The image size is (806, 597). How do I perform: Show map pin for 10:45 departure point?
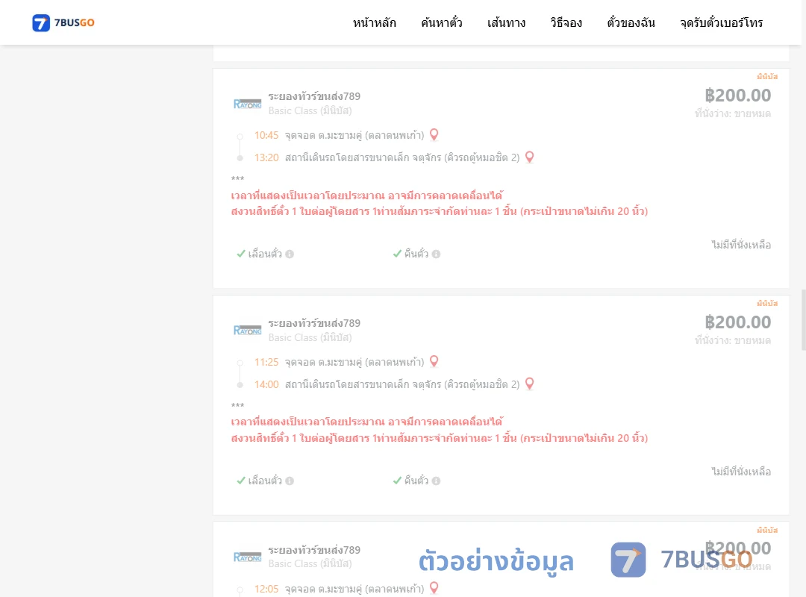pyautogui.click(x=434, y=135)
